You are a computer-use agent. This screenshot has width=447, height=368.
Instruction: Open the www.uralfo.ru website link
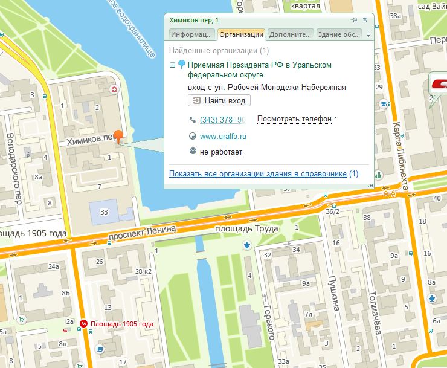[219, 137]
